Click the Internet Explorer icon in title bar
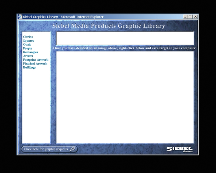 click(20, 17)
